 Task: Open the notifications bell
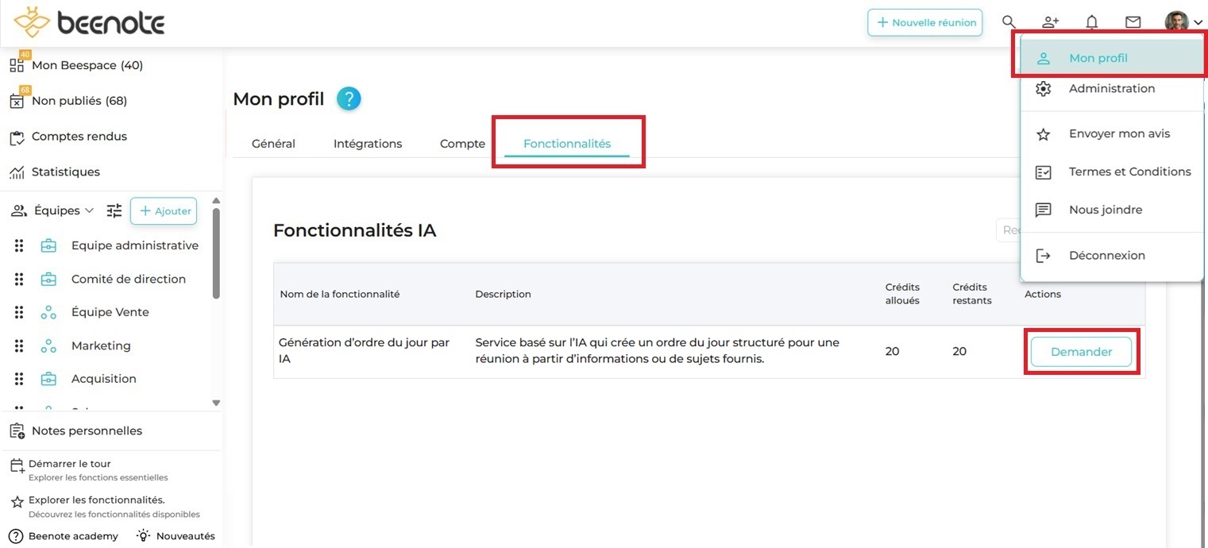point(1091,22)
